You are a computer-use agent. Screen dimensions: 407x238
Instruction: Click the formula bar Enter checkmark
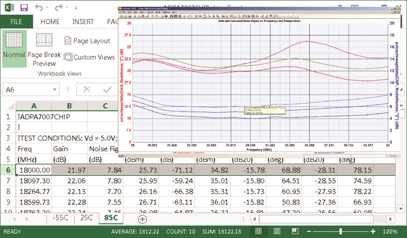point(107,90)
